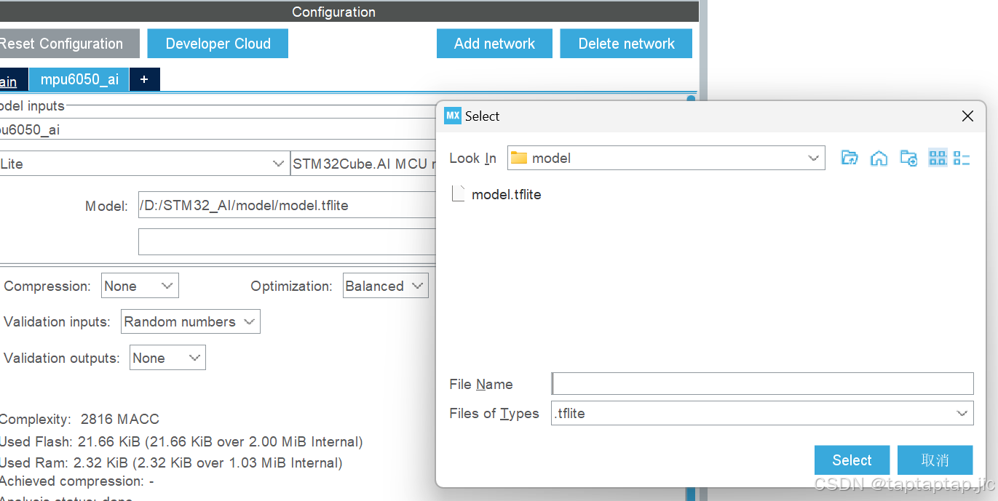Create new folder icon in dialog

click(x=908, y=158)
